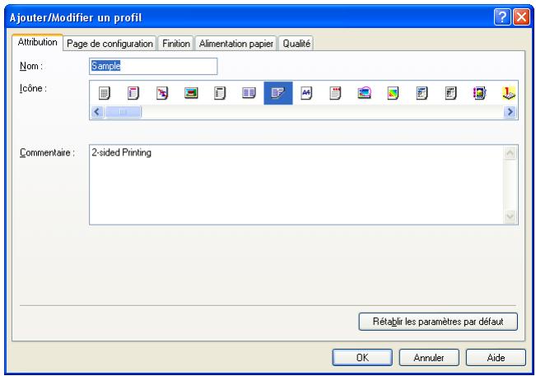Select the black-header newsletter page icon
536x376 pixels.
[x=451, y=93]
